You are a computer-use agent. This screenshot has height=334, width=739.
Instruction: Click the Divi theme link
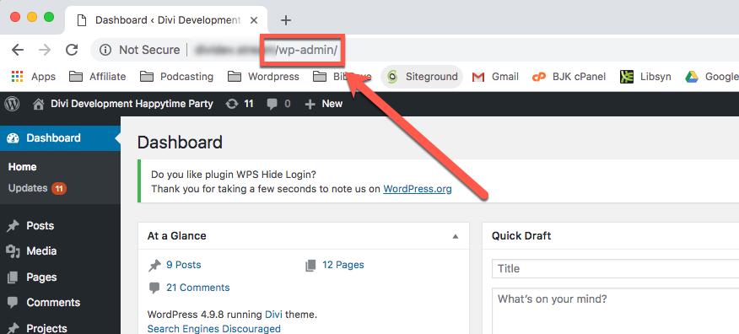pyautogui.click(x=272, y=315)
